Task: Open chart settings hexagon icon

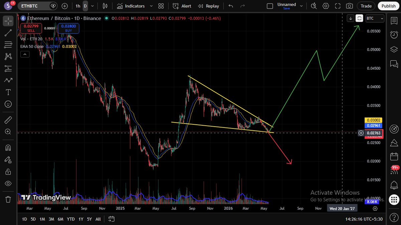Action: 326,6
